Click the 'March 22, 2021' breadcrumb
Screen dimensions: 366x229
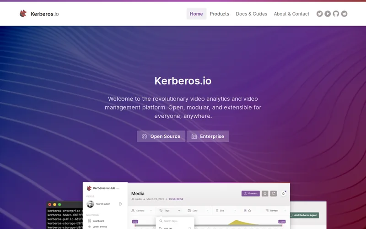coord(155,199)
